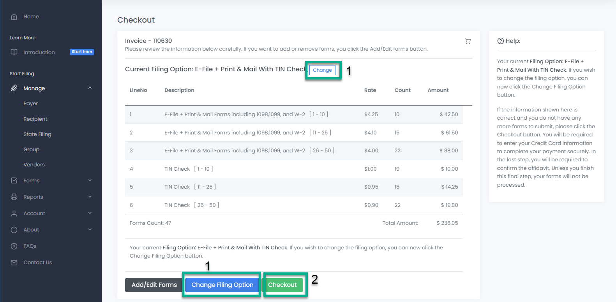
Task: Click the Manage paperclip icon
Action: [x=14, y=88]
